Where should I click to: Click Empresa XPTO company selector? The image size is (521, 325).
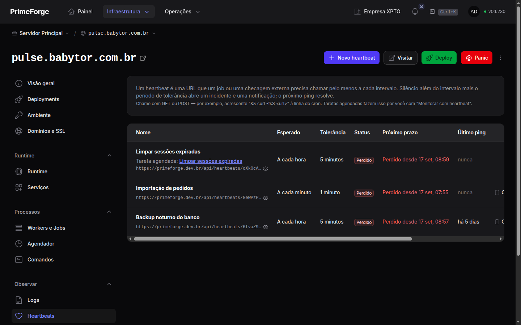click(x=377, y=12)
